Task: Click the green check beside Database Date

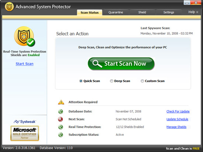Action: tap(60, 111)
